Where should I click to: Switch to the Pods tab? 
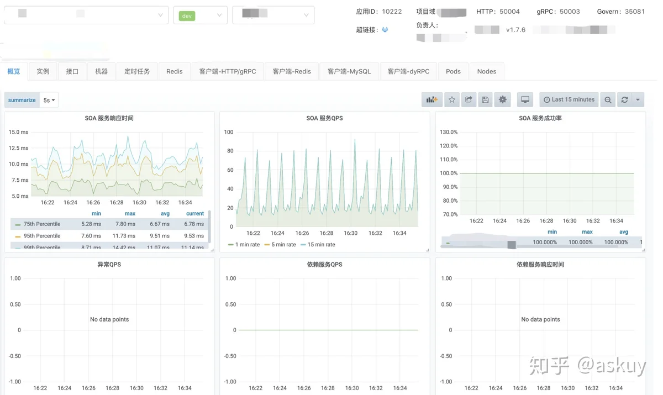pos(453,71)
